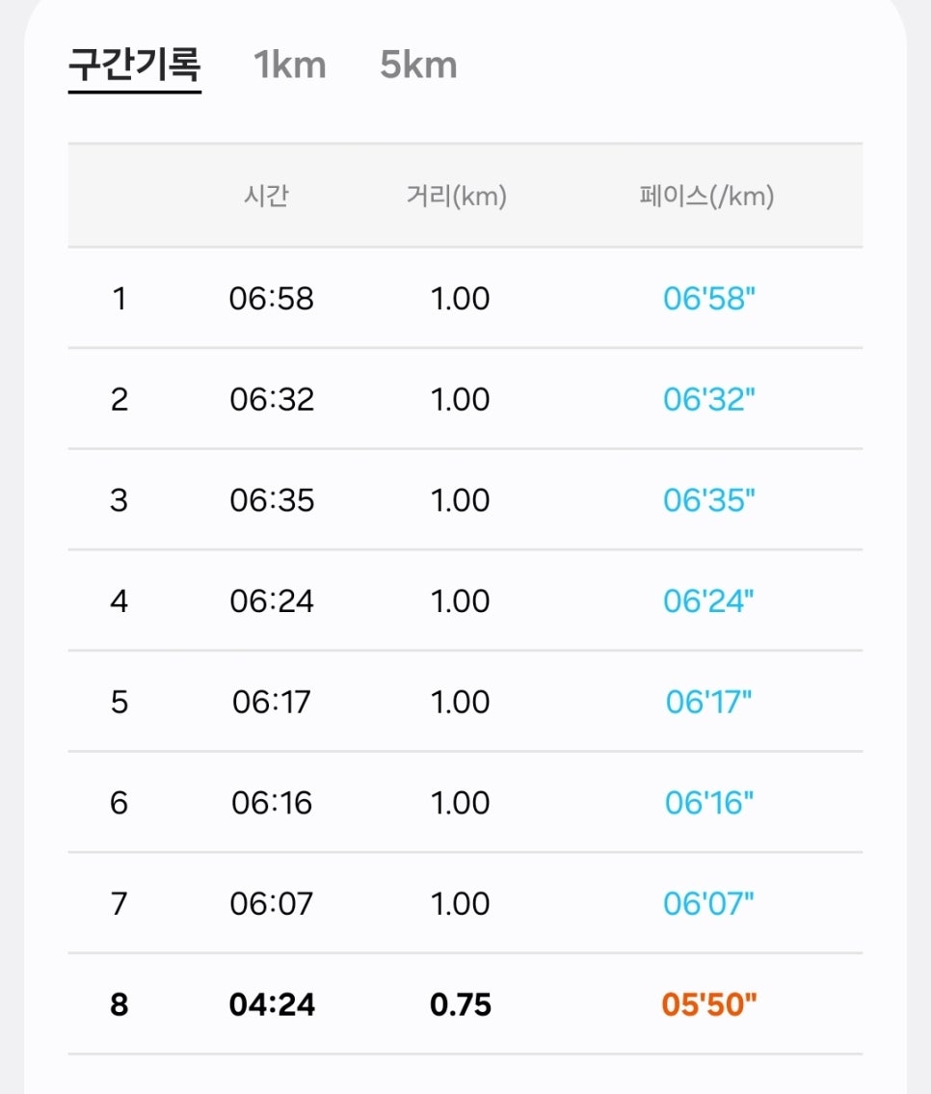Screen dimensions: 931x1094
Task: Click the 06'58" pace value
Action: [x=708, y=299]
